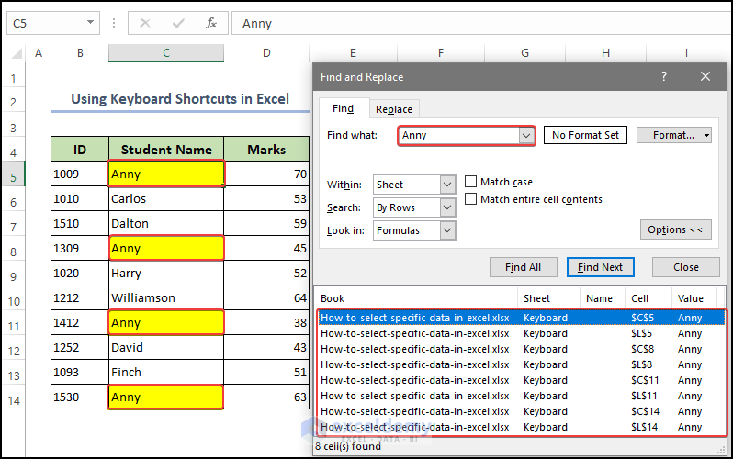
Task: Click the select-all corner triangle
Action: [x=13, y=54]
